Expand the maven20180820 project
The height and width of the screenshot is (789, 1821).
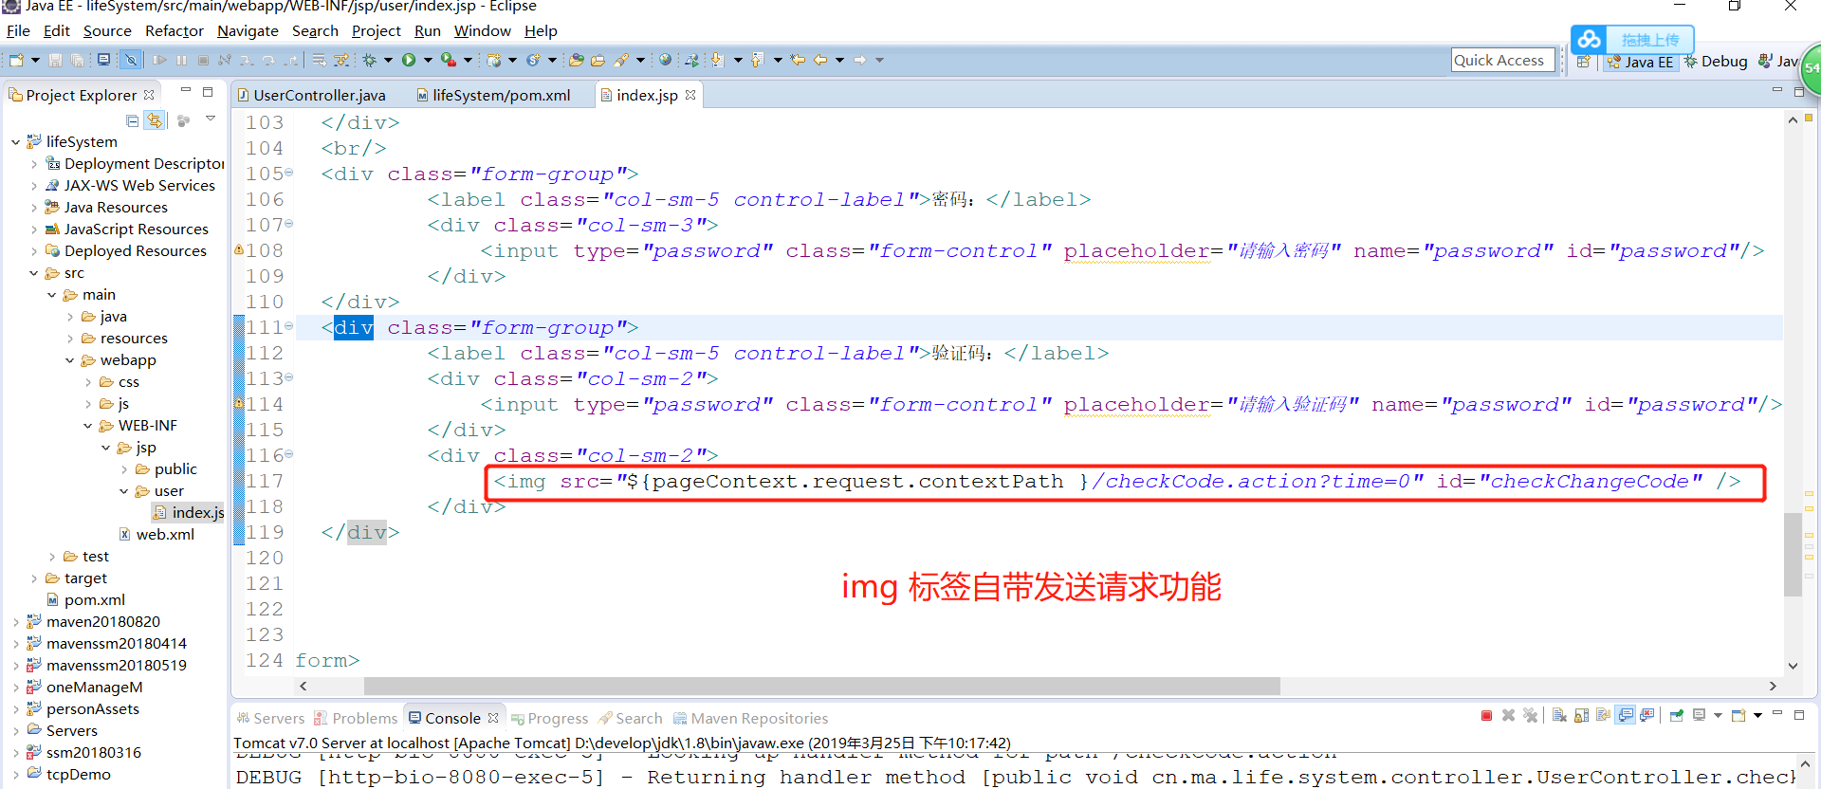(15, 622)
